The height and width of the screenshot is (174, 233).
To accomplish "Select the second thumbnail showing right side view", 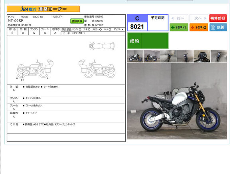I will 152,56.
